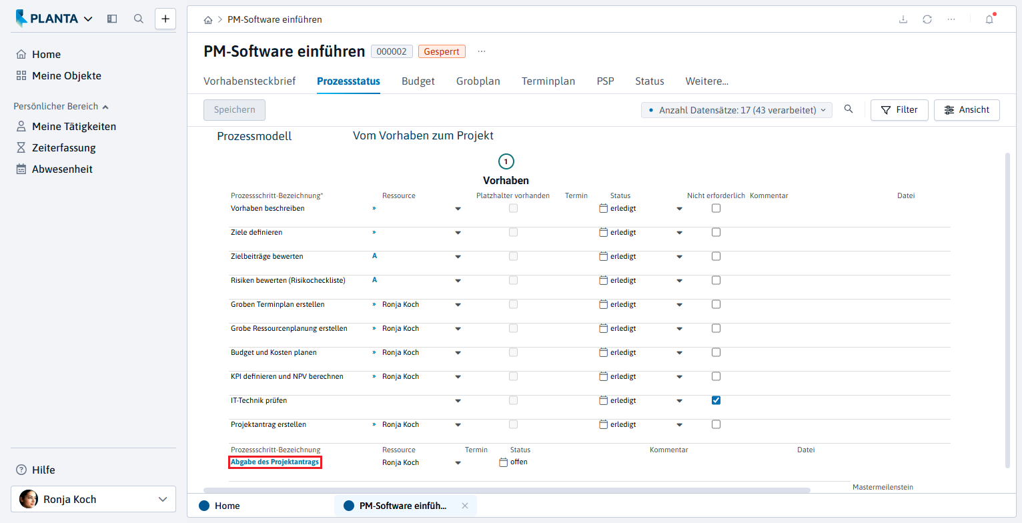The height and width of the screenshot is (523, 1022).
Task: Open Abgabe des Projektantrags link
Action: (275, 462)
